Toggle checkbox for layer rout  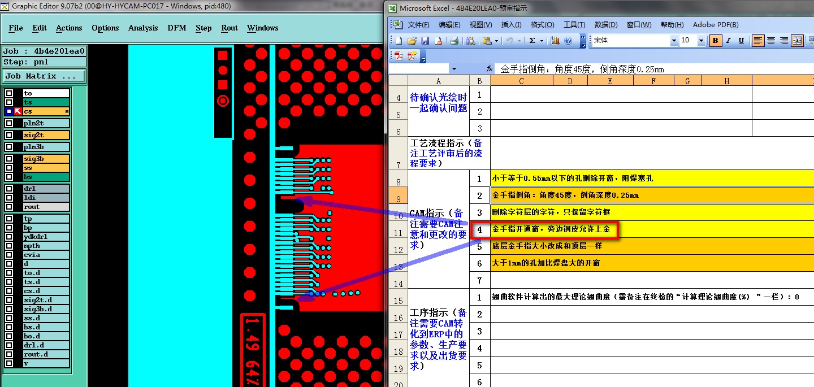click(x=9, y=207)
